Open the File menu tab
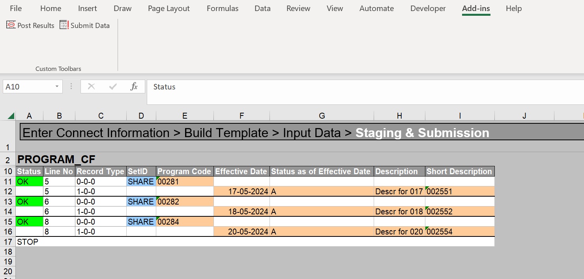Image resolution: width=584 pixels, height=279 pixels. click(x=16, y=8)
